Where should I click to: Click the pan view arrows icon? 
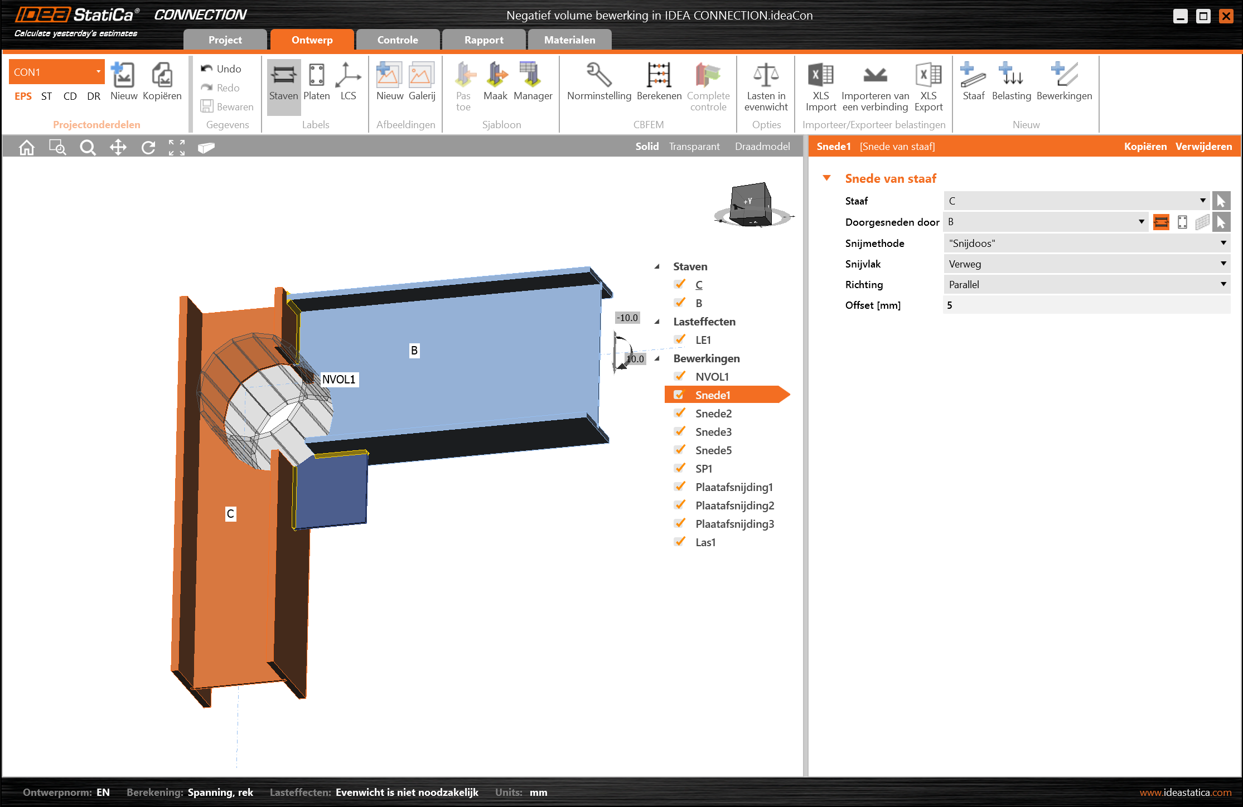coord(118,147)
